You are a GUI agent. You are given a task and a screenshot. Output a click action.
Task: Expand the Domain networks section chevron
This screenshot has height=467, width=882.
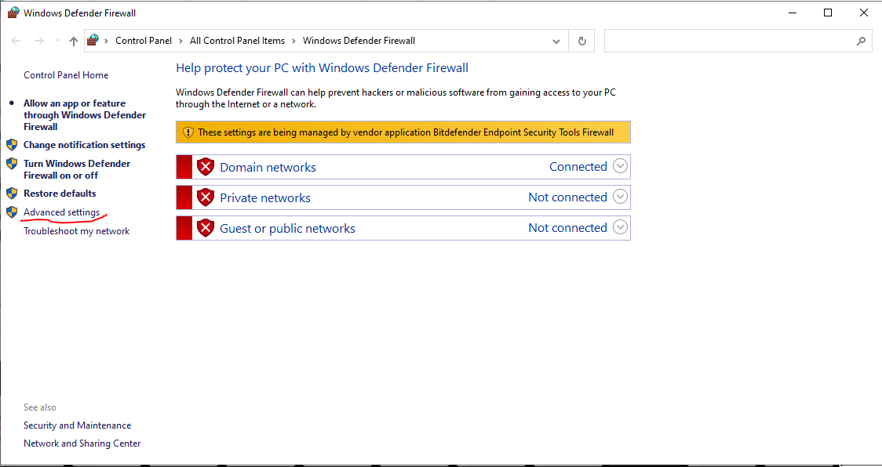pos(620,166)
